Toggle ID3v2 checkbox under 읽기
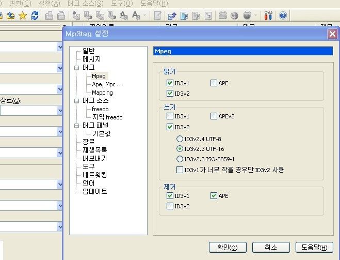Viewport: 340px width, 260px height. click(170, 94)
